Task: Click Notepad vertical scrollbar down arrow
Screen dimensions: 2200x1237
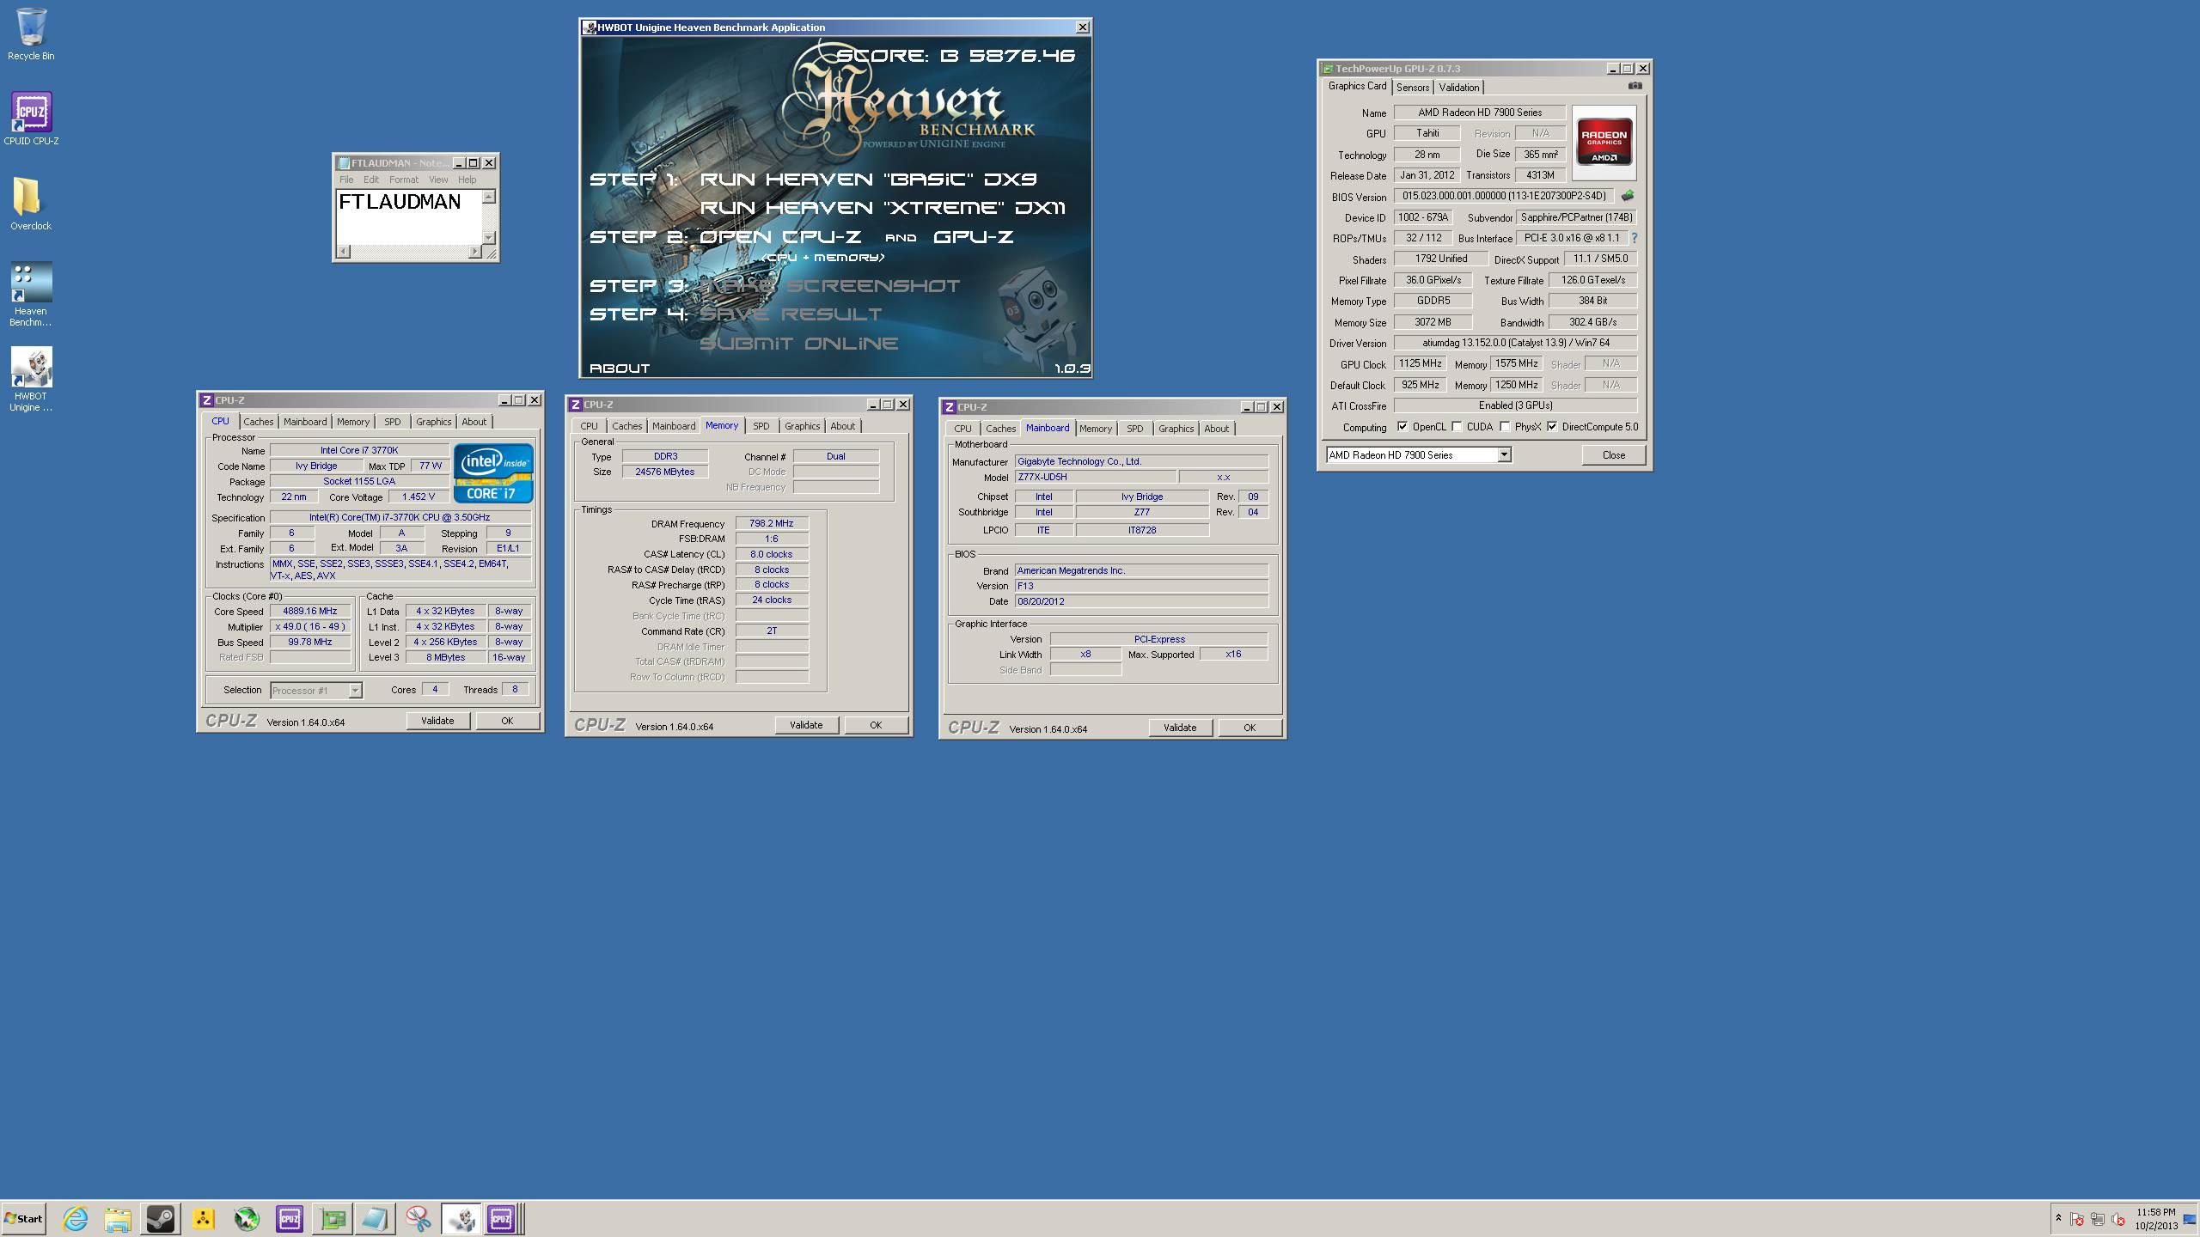Action: pos(489,238)
